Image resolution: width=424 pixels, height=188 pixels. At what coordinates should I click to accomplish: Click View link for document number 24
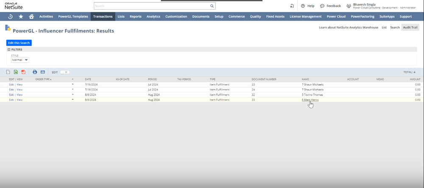20,90
